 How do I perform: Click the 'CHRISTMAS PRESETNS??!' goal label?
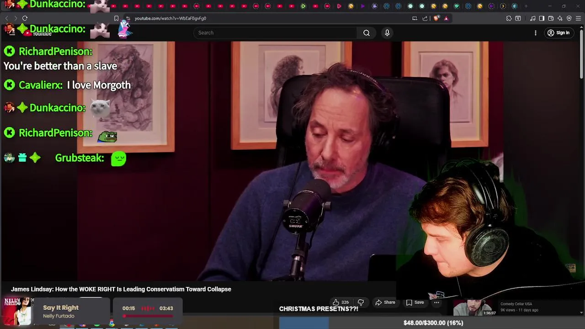tap(319, 309)
